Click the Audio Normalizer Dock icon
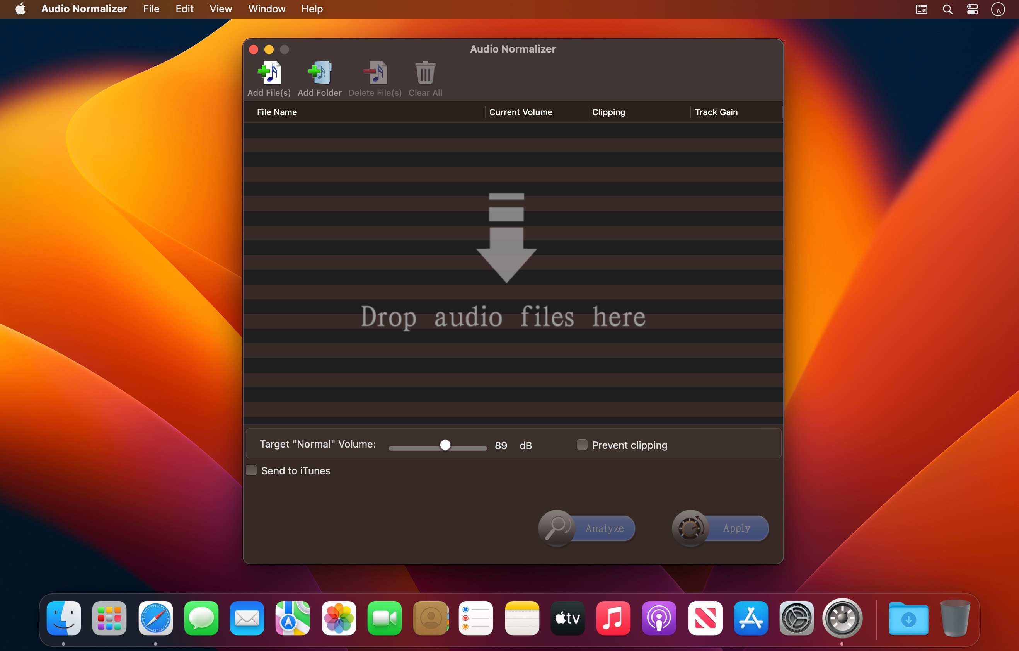 click(x=842, y=618)
